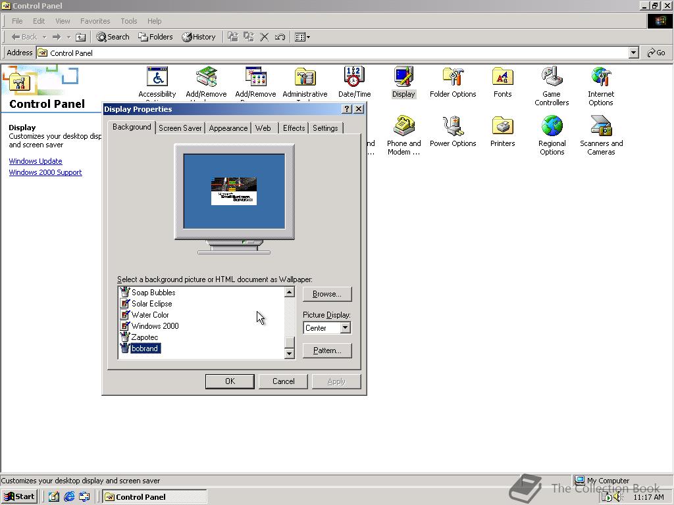
Task: Click the Move To toolbar icon
Action: [x=232, y=37]
